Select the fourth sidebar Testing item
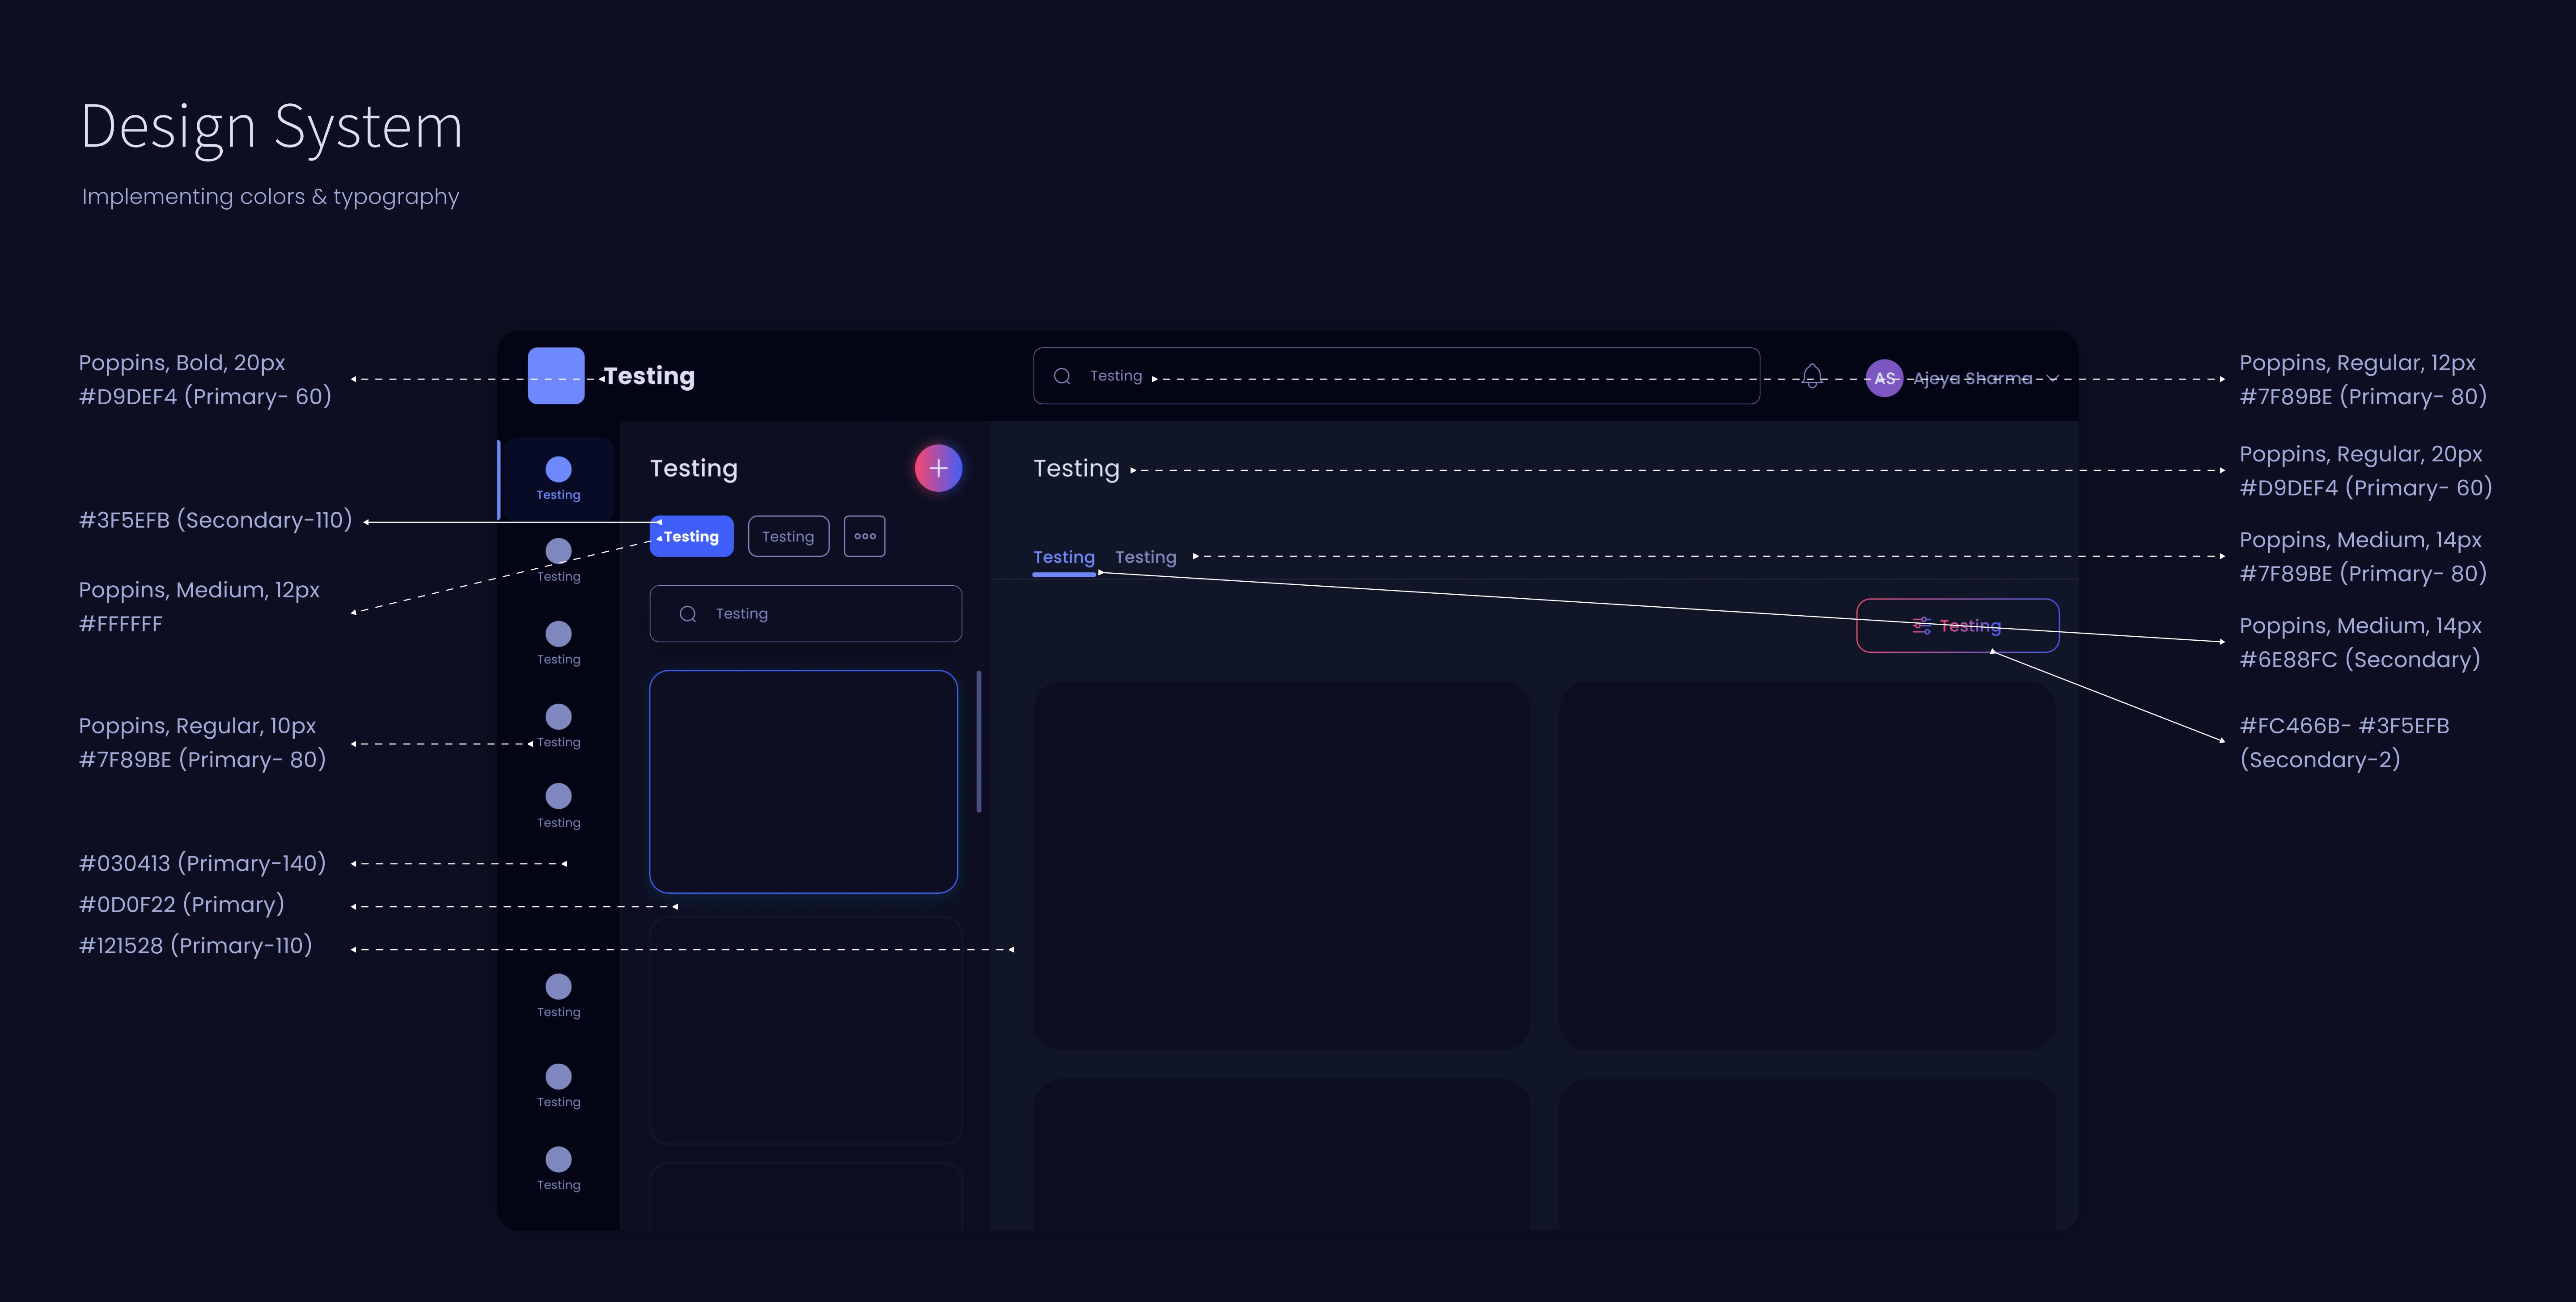The width and height of the screenshot is (2576, 1302). point(558,727)
